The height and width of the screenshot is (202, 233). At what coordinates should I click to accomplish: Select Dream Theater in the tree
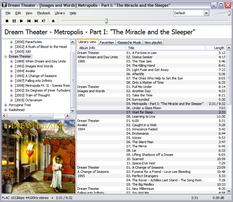coord(20,56)
